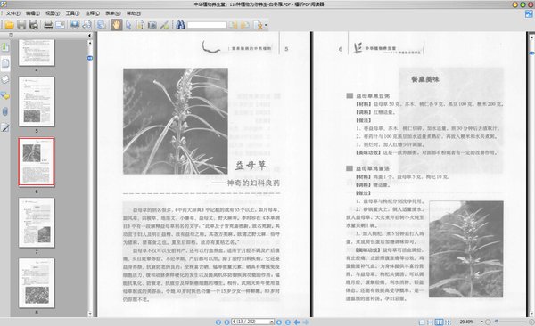The image size is (535, 326).
Task: Switch to facing pages layout
Action: (x=439, y=322)
